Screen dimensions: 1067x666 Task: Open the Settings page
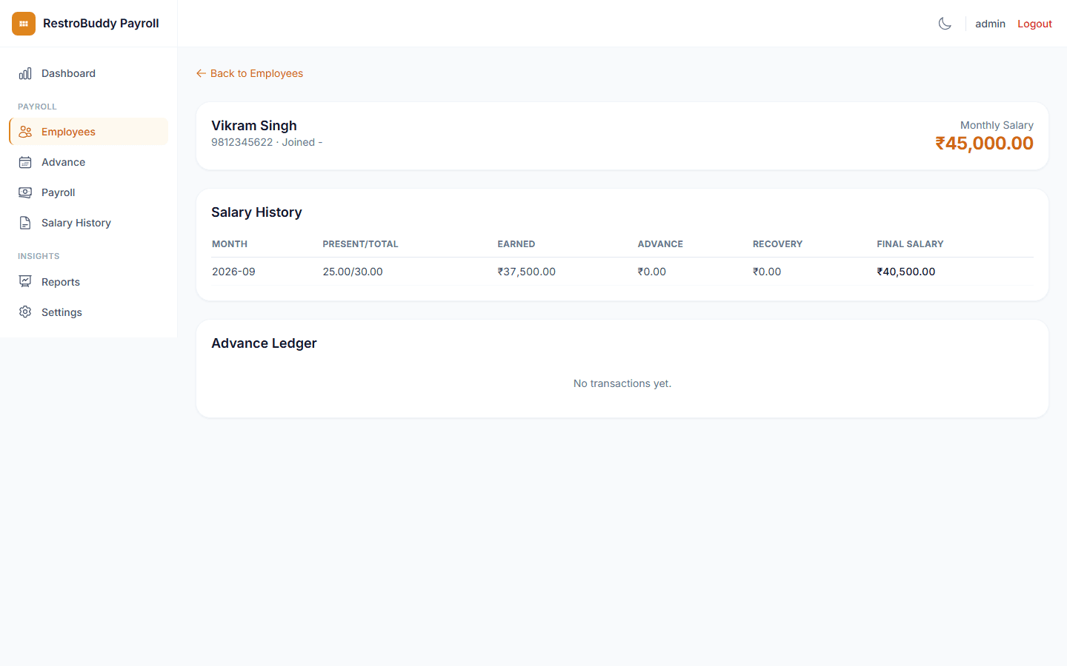(x=89, y=312)
